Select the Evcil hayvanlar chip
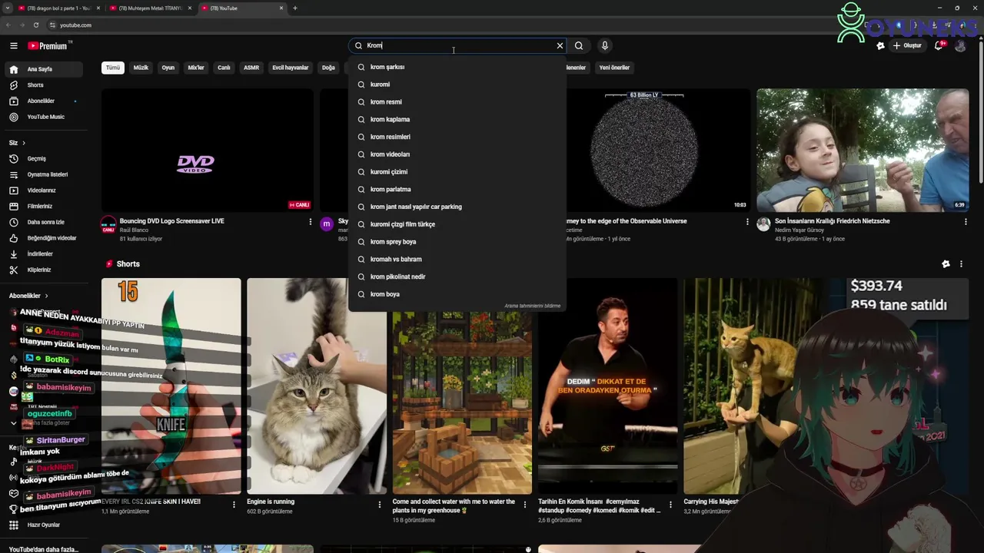 (x=291, y=68)
